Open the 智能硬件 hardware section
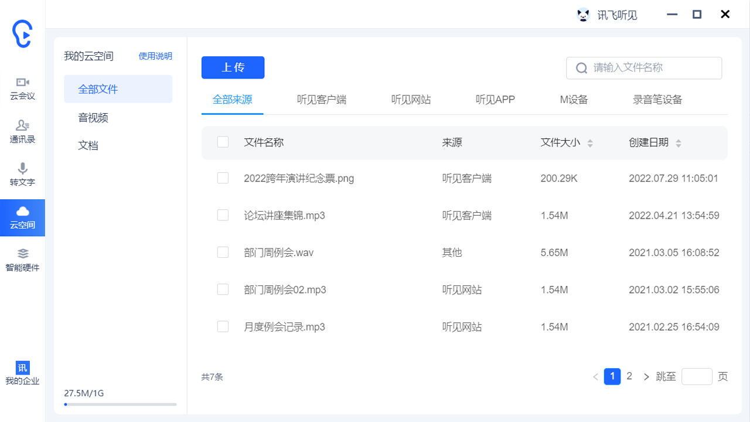Screen dimensions: 750x422 pyautogui.click(x=22, y=258)
